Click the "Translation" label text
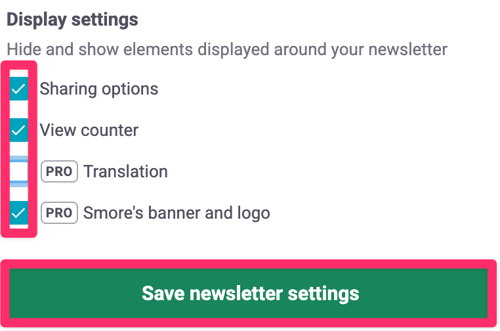The width and height of the screenshot is (500, 331). [126, 171]
